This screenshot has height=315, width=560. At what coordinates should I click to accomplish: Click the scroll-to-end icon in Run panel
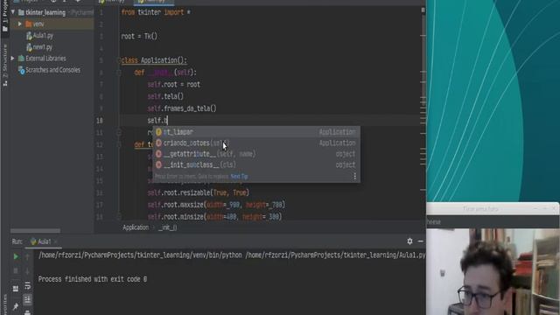pyautogui.click(x=27, y=299)
